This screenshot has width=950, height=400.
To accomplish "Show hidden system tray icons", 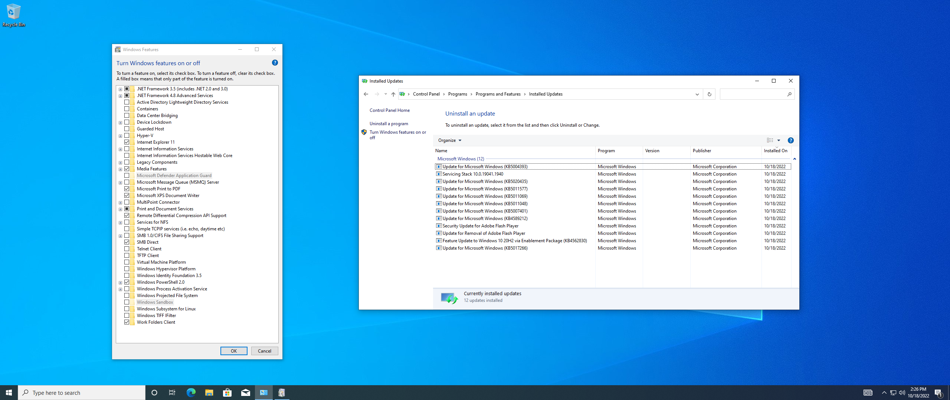I will click(884, 393).
